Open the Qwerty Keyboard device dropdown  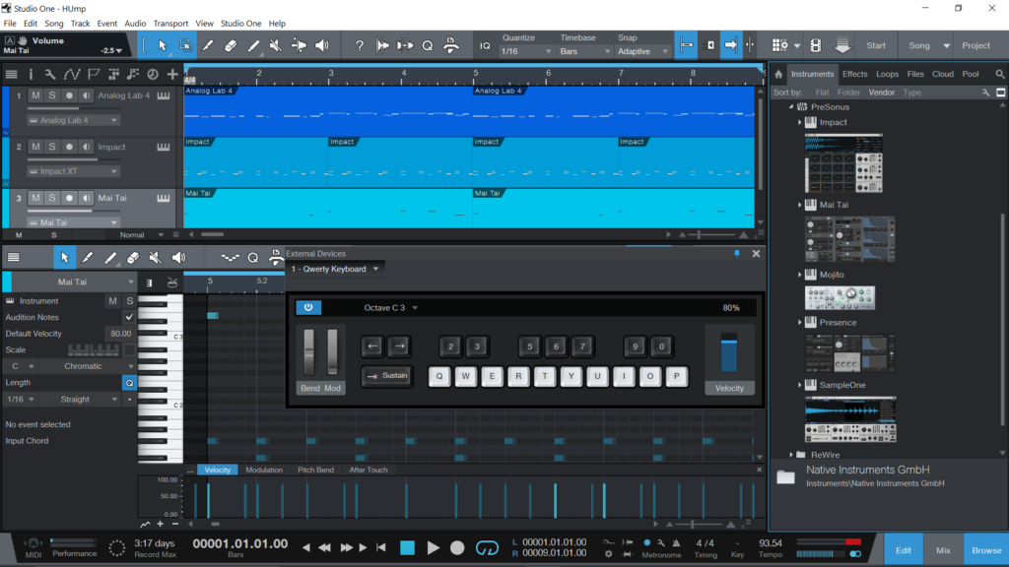click(x=335, y=269)
